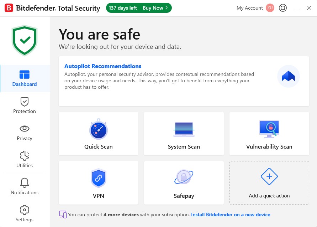Click the plus diamond icon

click(269, 176)
